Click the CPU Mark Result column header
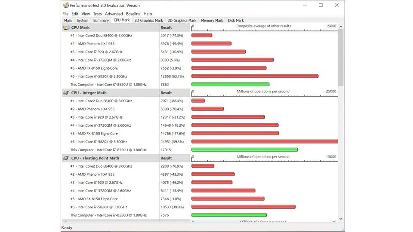The image size is (413, 232). tap(166, 27)
